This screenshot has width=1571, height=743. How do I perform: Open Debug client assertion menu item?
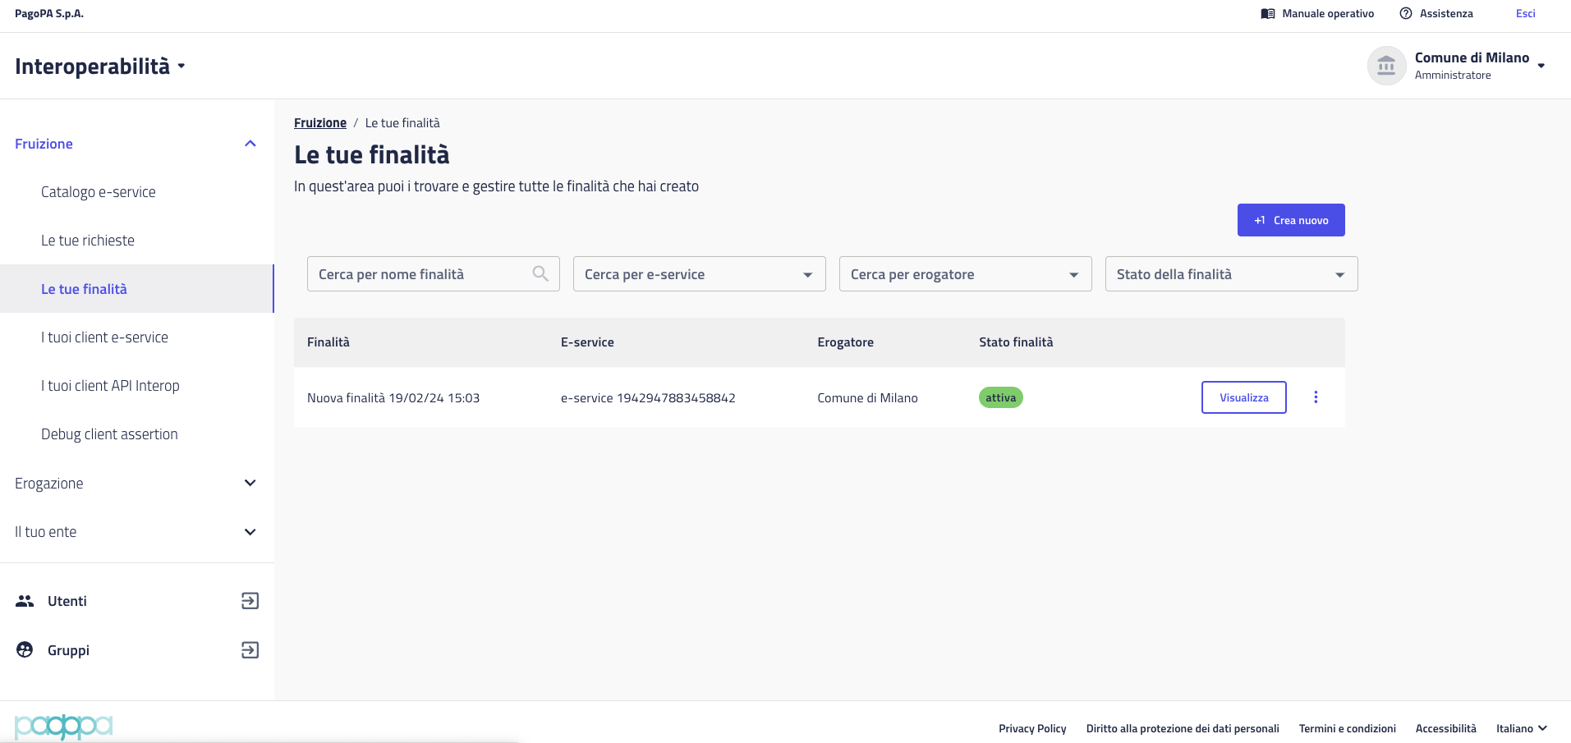[109, 434]
